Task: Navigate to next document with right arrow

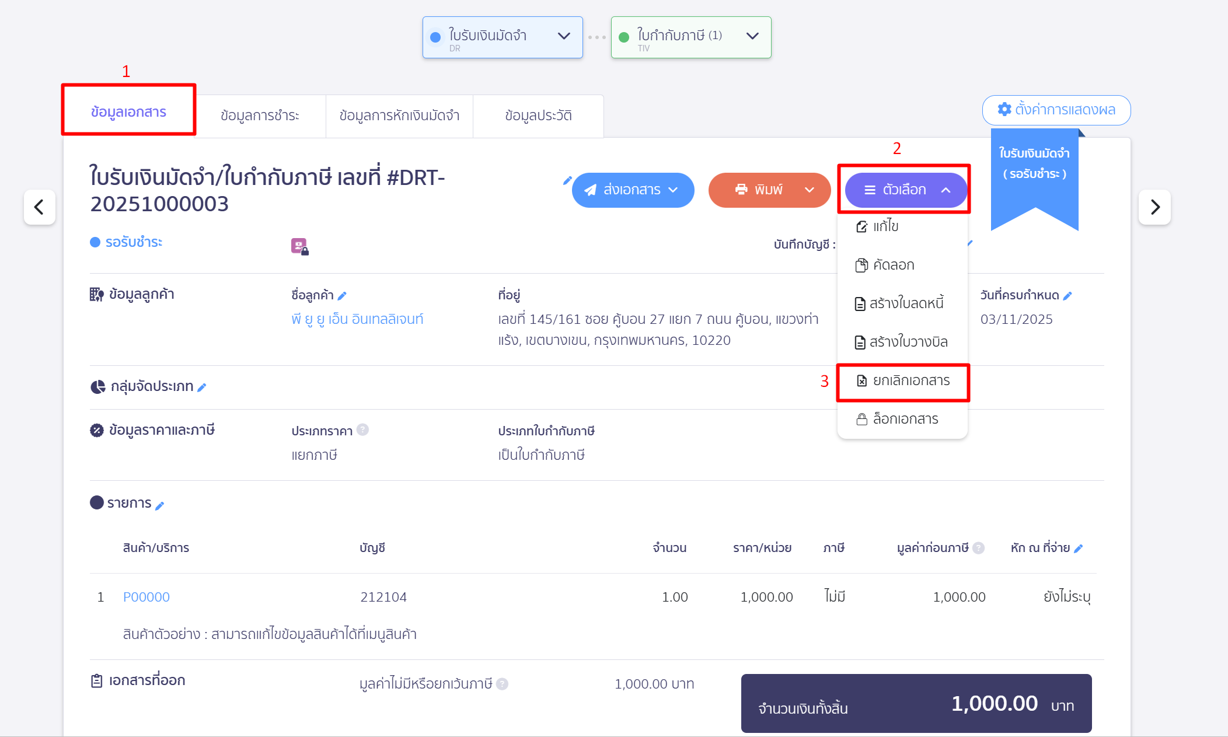Action: point(1155,207)
